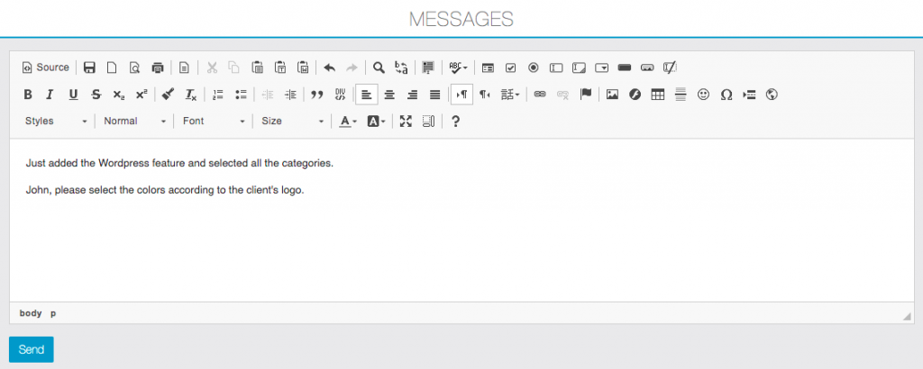This screenshot has width=923, height=369.
Task: Insert a table with the Table icon
Action: pos(658,94)
